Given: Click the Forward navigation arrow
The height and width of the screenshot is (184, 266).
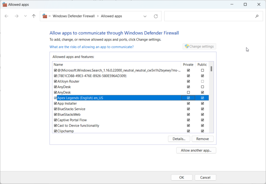Looking at the screenshot, I should (16, 16).
